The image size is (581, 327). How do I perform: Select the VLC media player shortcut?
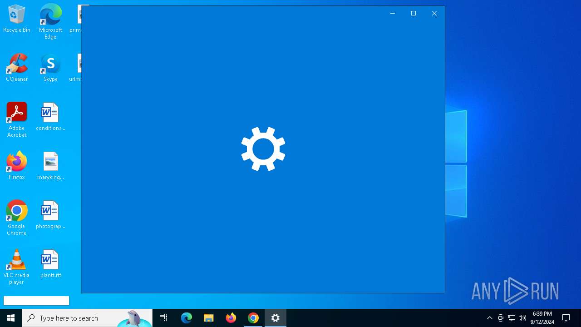(x=17, y=267)
